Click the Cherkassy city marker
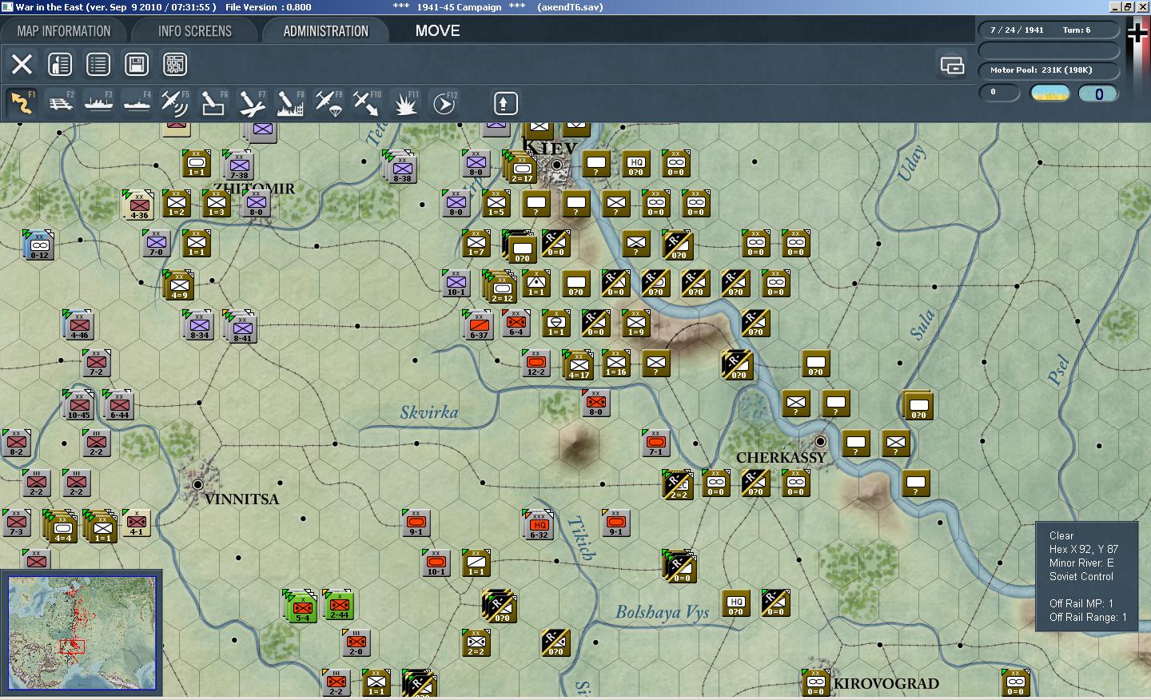 (820, 441)
